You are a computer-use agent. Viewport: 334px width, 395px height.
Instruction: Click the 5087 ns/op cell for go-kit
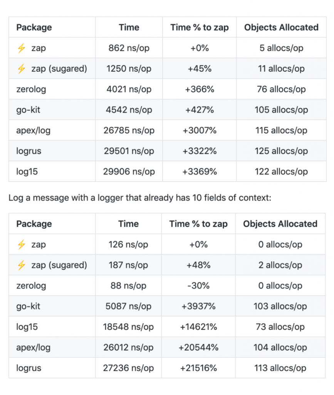pos(128,306)
